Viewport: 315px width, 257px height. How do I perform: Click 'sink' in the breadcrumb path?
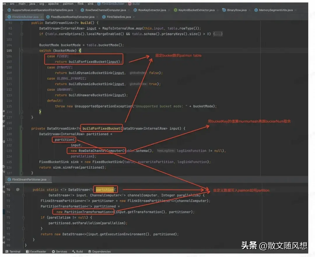click(90, 3)
